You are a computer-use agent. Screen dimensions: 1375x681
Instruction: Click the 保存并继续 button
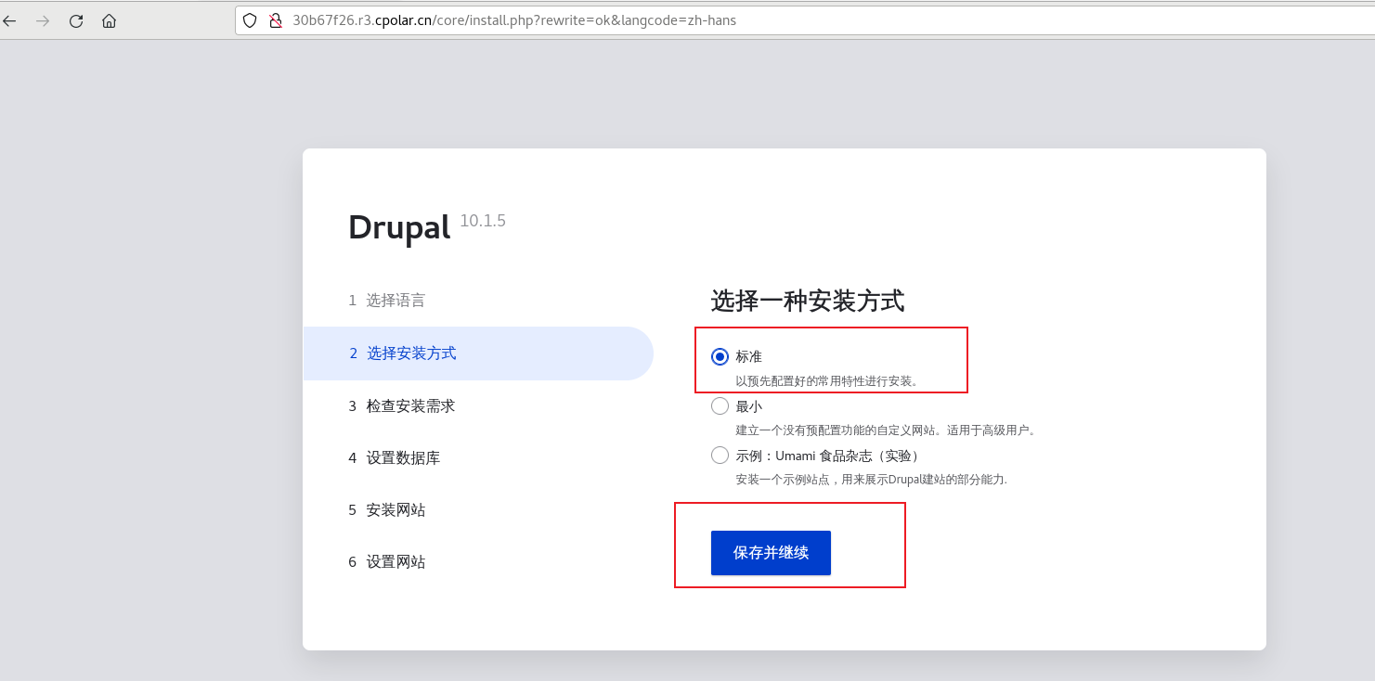(x=771, y=552)
